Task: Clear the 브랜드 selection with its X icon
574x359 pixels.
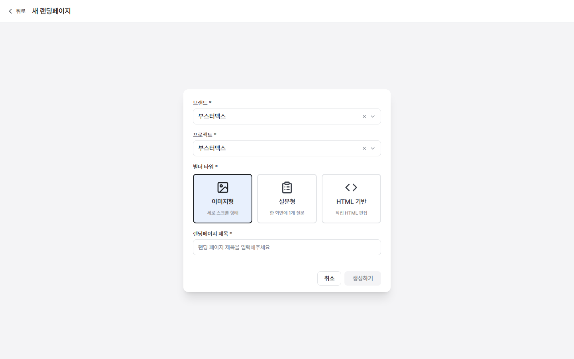Action: 364,116
